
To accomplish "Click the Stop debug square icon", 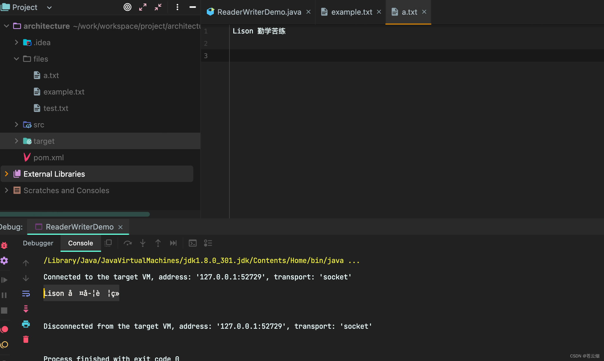I will coord(4,311).
